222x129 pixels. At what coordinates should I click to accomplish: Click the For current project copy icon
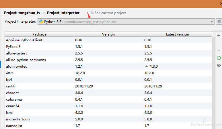click(92, 13)
